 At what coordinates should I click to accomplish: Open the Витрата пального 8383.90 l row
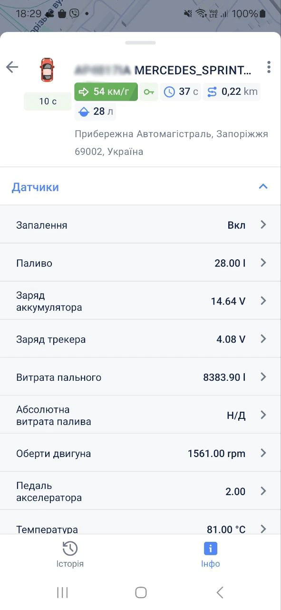[x=140, y=377]
